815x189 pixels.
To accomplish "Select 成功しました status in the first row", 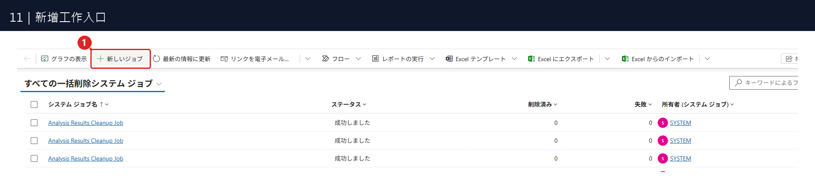I will click(352, 123).
